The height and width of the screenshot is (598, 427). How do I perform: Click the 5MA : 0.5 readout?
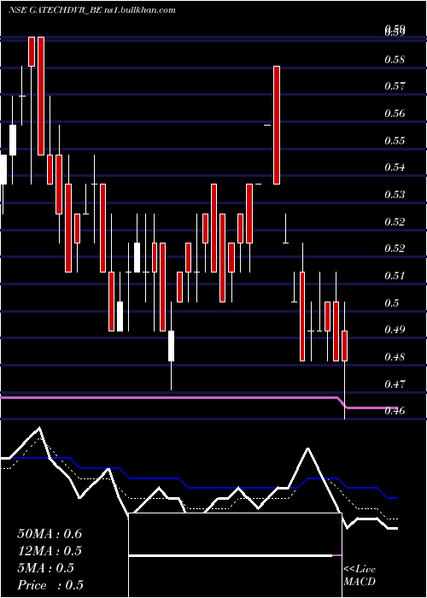46,568
